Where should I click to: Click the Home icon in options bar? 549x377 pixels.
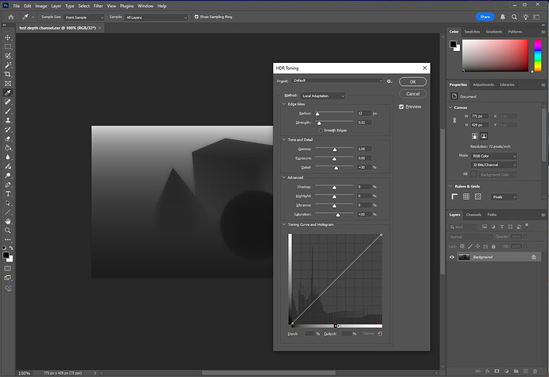(11, 17)
